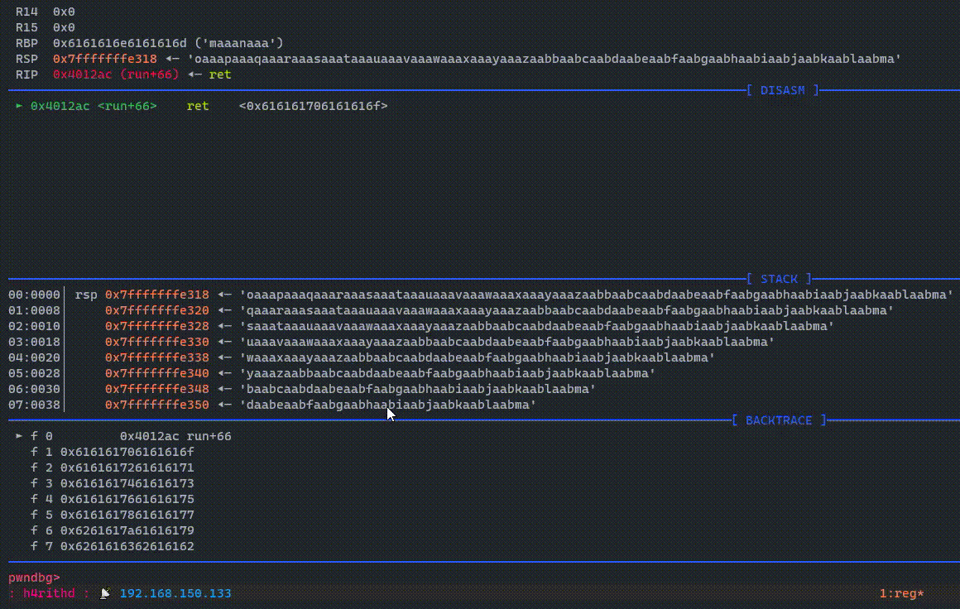Click the network icon before the IP address
This screenshot has width=960, height=609.
click(105, 593)
